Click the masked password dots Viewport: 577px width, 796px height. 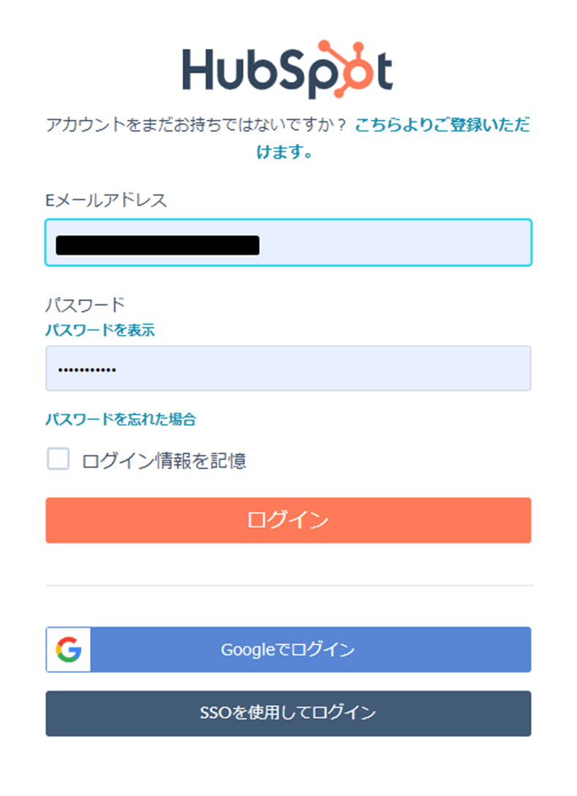point(87,369)
